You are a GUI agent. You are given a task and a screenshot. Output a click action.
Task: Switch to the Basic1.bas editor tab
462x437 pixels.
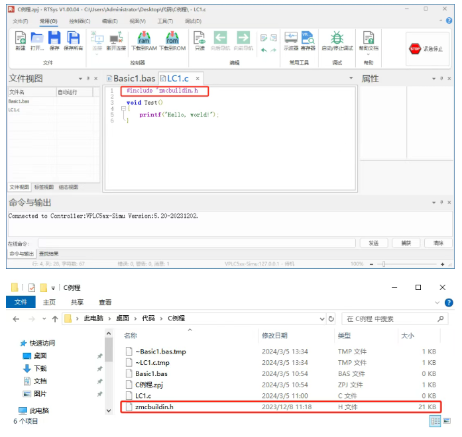[x=131, y=78]
